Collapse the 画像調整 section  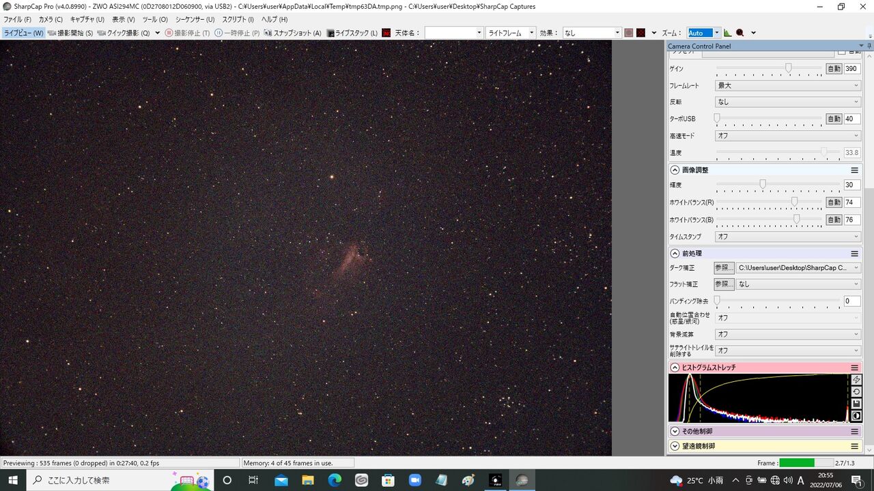tap(675, 170)
